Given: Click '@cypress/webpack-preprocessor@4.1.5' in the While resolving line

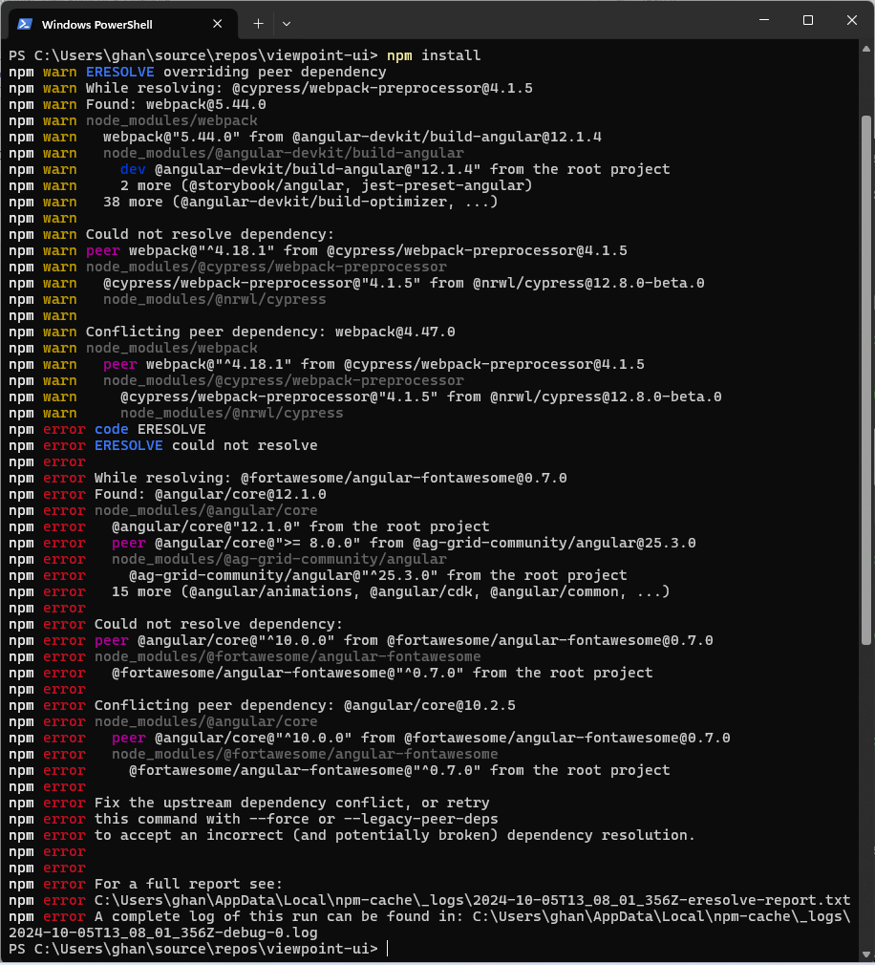Looking at the screenshot, I should point(382,88).
